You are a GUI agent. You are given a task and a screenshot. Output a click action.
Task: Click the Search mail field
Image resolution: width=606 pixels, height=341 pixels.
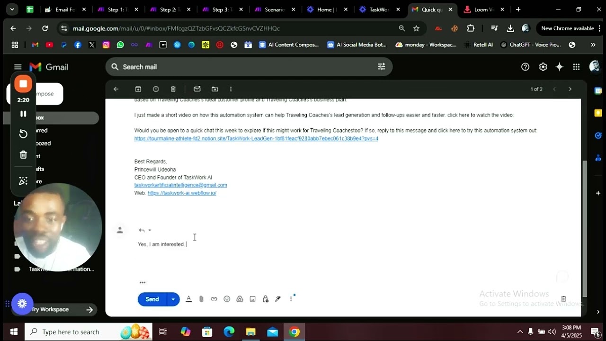pyautogui.click(x=249, y=67)
